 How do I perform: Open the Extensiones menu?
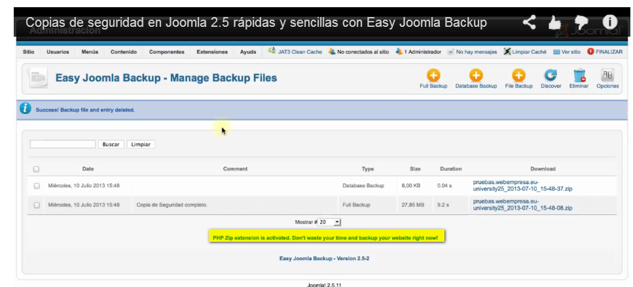pyautogui.click(x=212, y=52)
